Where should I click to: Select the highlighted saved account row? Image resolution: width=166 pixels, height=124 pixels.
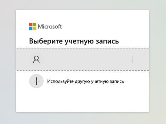click(82, 59)
